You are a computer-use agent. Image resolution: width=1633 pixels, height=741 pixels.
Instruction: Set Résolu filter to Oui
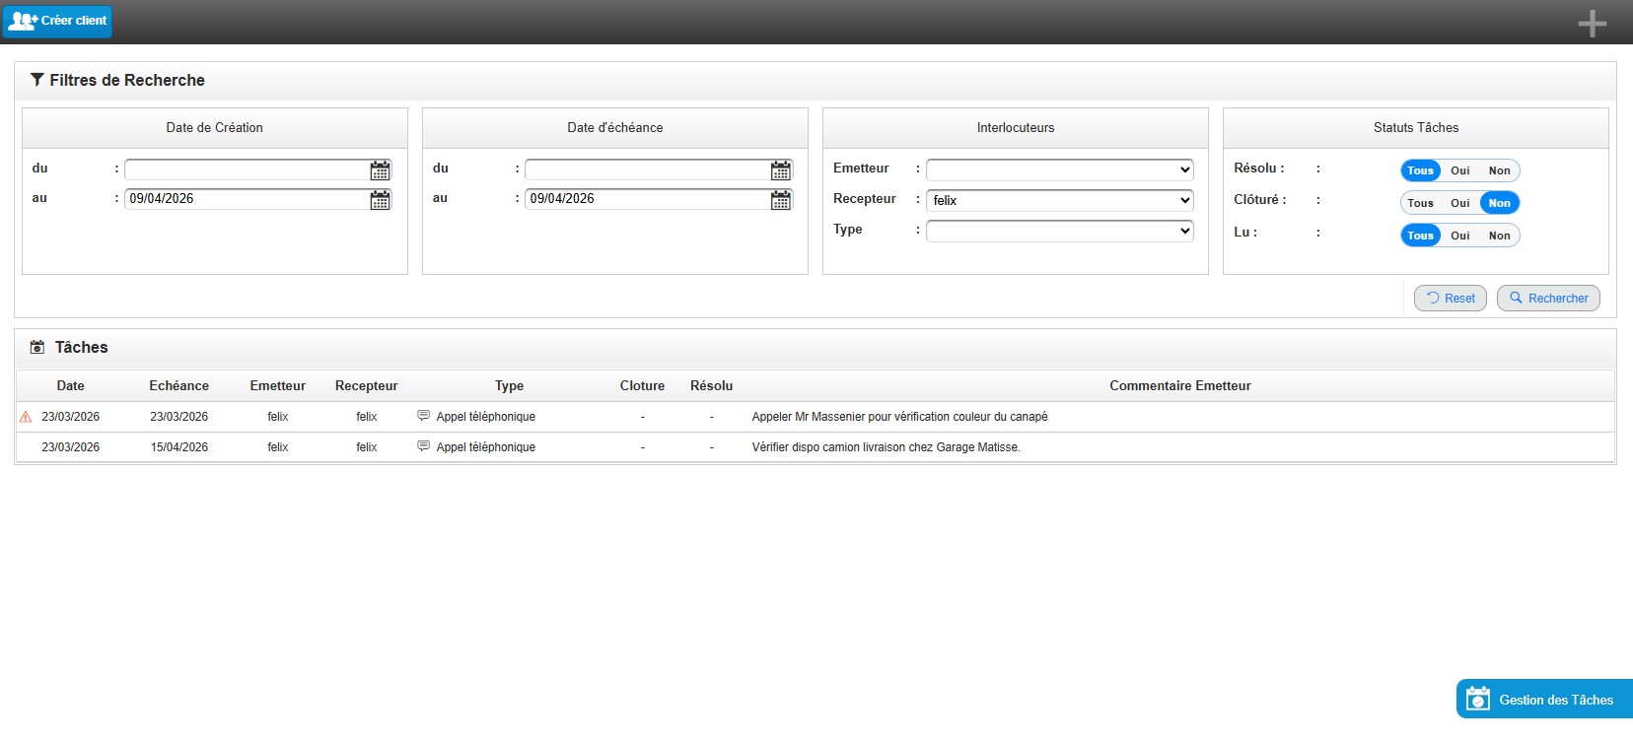pyautogui.click(x=1459, y=170)
